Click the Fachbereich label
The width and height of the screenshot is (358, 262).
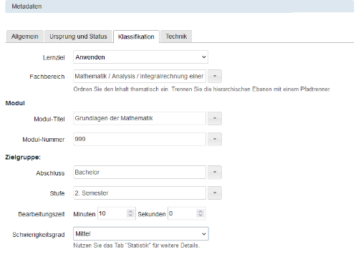tap(47, 77)
